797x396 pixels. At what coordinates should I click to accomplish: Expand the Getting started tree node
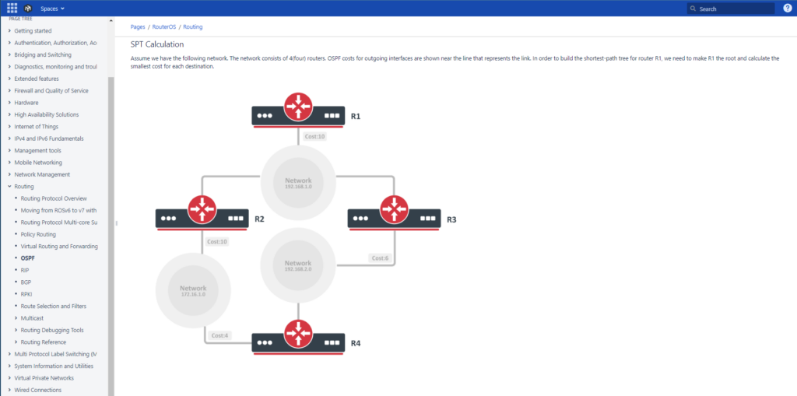[9, 31]
